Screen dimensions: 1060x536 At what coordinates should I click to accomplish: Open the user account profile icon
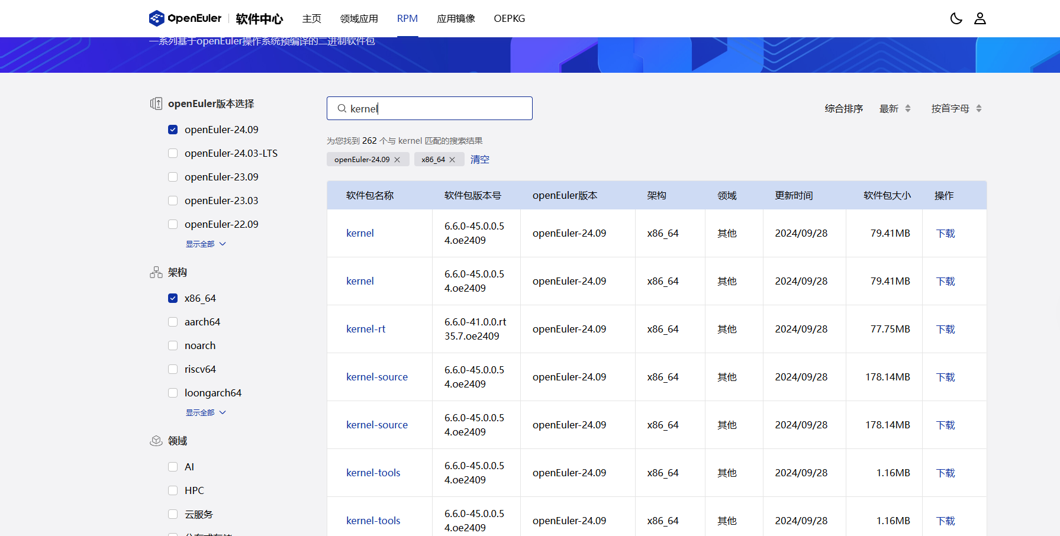pyautogui.click(x=980, y=18)
